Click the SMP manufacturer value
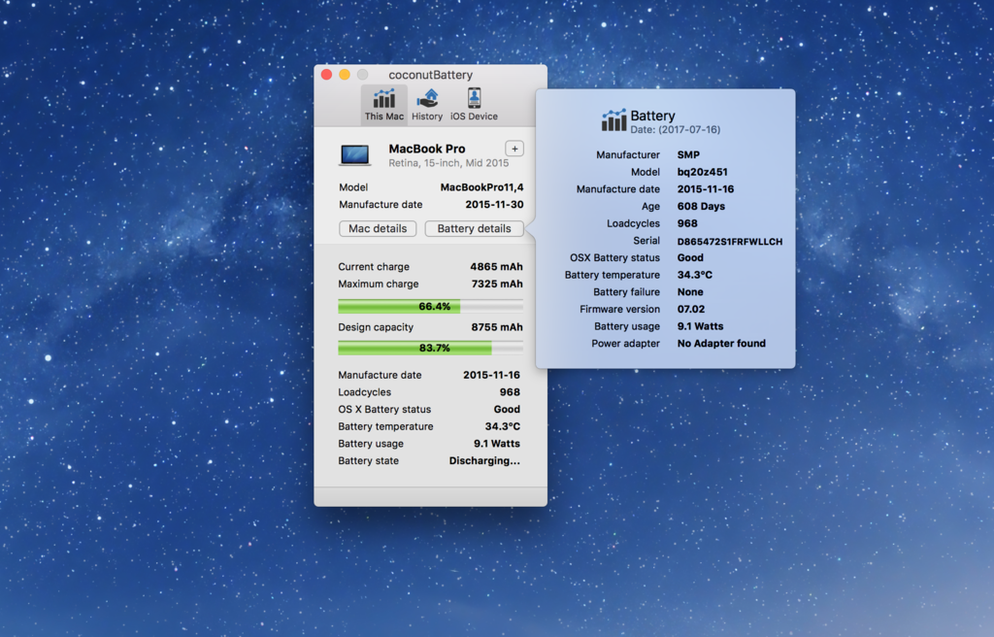 point(688,154)
